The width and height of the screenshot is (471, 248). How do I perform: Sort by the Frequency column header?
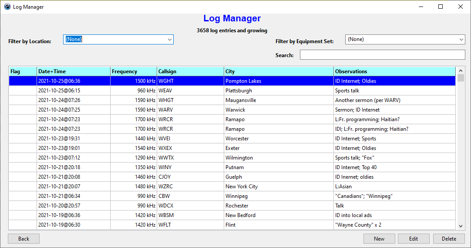pos(133,71)
